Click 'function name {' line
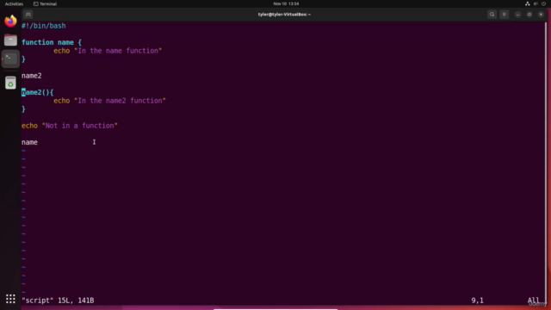551x310 pixels. 52,42
